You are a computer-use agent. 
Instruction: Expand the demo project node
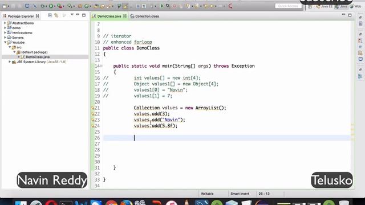[5, 28]
